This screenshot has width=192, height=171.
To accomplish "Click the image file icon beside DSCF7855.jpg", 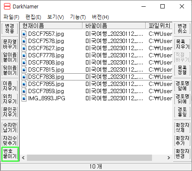I will click(x=24, y=84).
